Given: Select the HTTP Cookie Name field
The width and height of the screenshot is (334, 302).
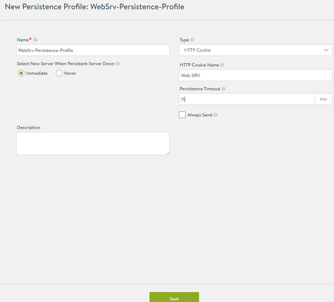Looking at the screenshot, I should click(255, 75).
